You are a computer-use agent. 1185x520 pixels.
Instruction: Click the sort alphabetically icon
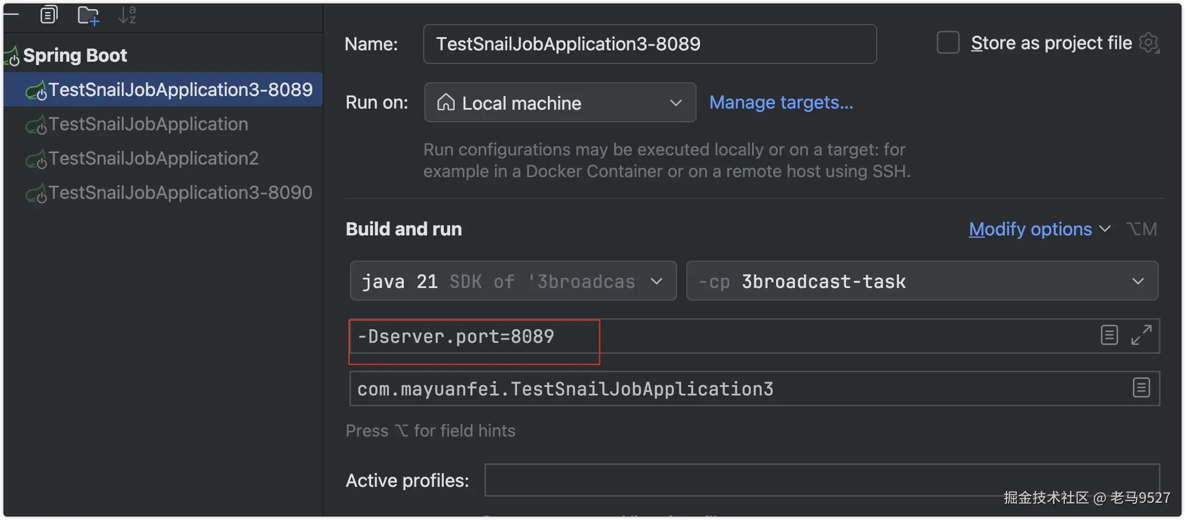(127, 15)
